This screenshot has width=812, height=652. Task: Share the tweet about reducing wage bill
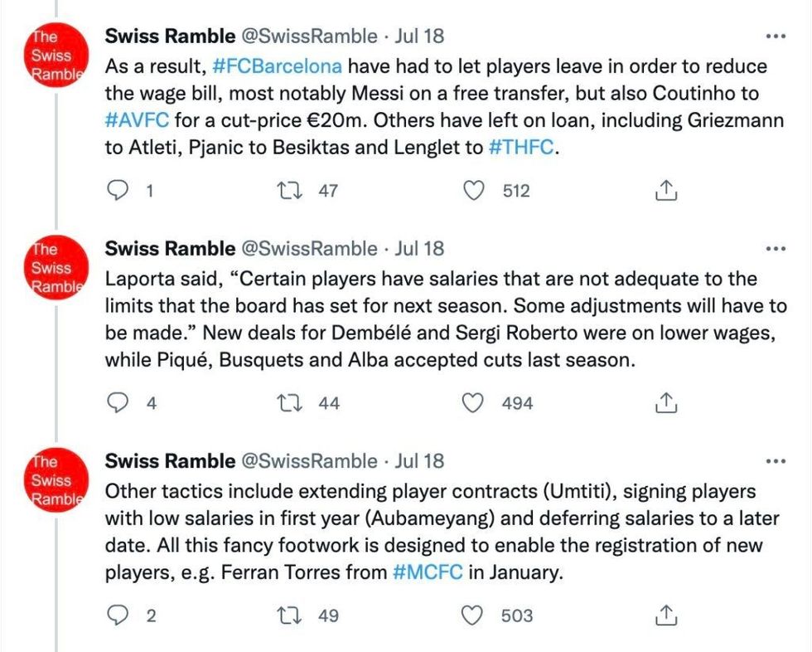pyautogui.click(x=667, y=191)
